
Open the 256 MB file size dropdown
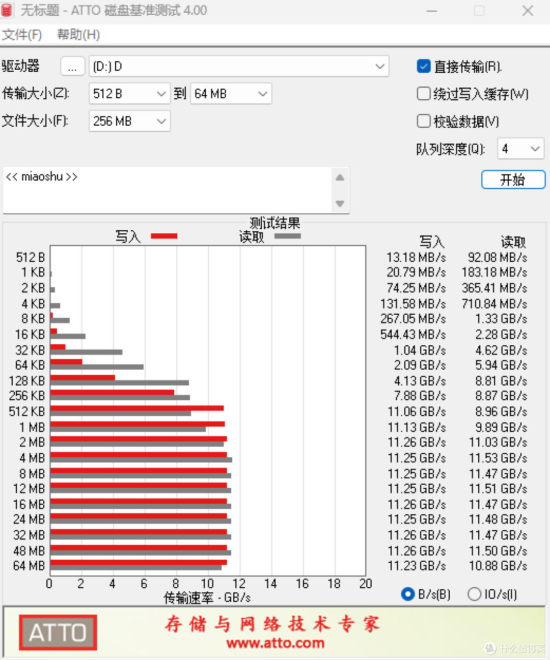point(129,121)
